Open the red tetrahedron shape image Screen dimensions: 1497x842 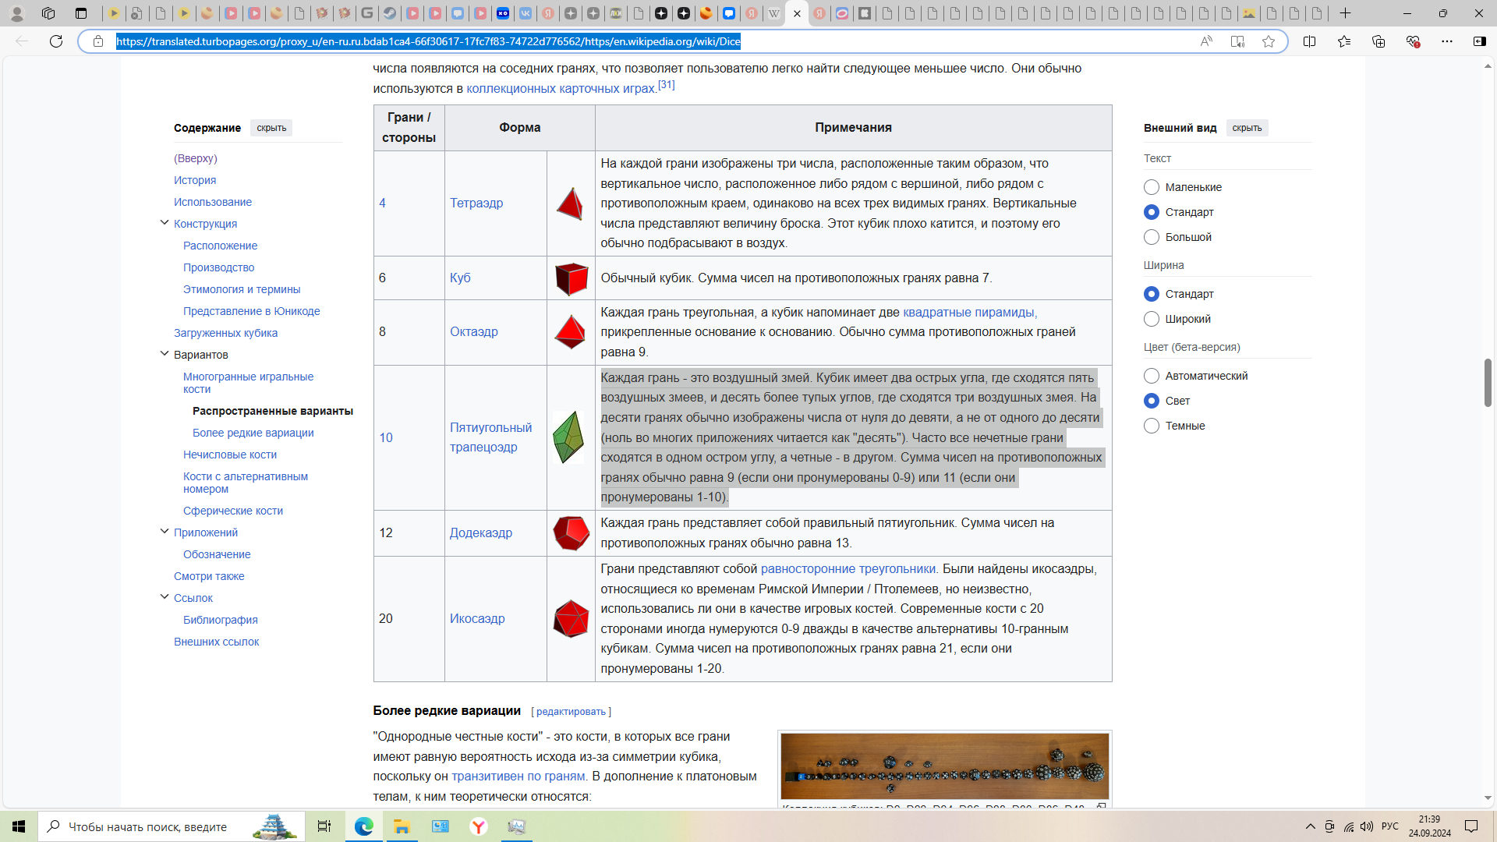(570, 203)
